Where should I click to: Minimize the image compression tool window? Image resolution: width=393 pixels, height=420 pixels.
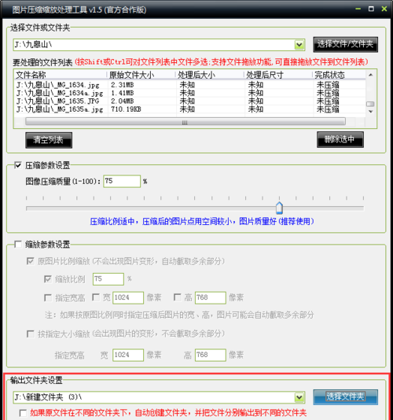pos(358,9)
